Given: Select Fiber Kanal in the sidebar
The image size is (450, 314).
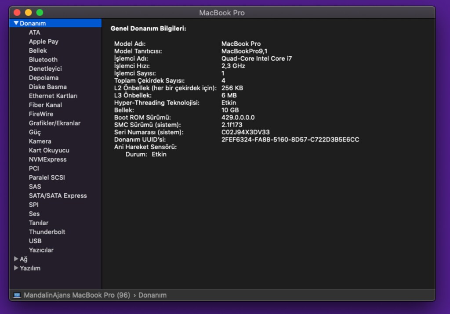Looking at the screenshot, I should point(45,105).
